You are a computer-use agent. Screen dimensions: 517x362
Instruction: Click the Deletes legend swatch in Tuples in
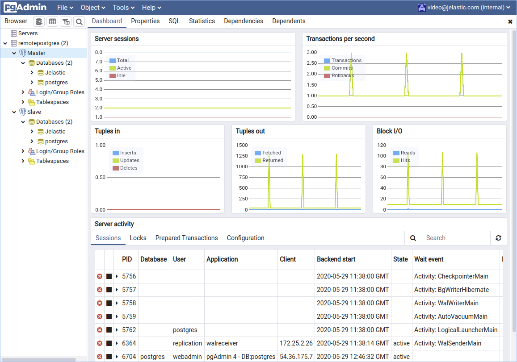(116, 168)
